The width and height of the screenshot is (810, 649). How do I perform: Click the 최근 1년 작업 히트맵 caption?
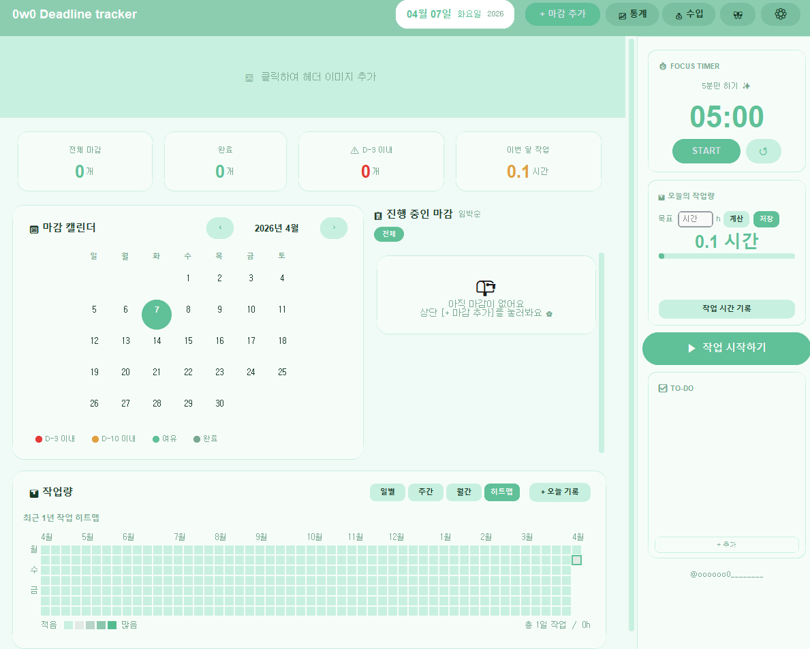pyautogui.click(x=61, y=518)
